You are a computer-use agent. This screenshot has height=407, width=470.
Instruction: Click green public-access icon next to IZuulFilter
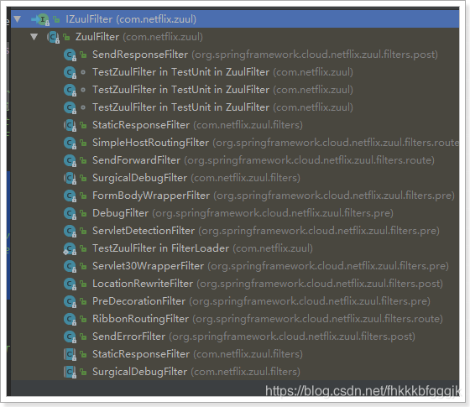(x=56, y=20)
